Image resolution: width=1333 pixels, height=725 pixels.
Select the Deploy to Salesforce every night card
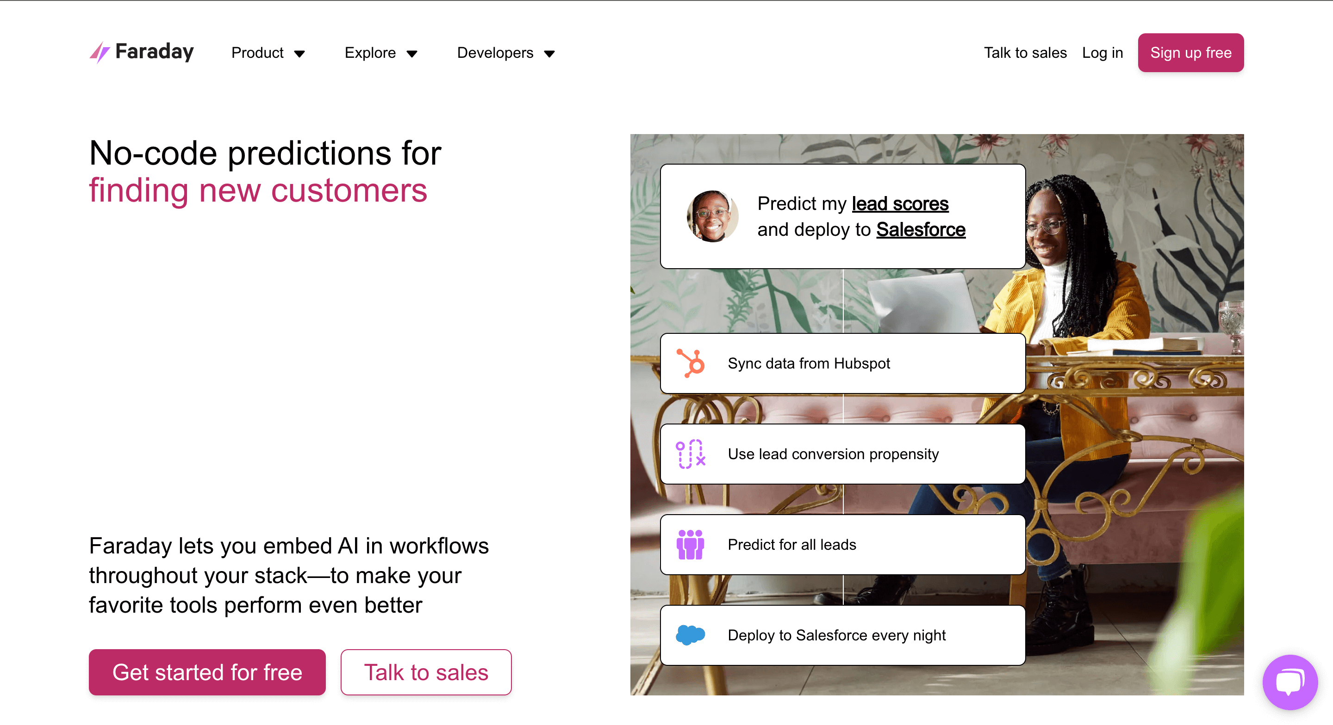tap(842, 635)
